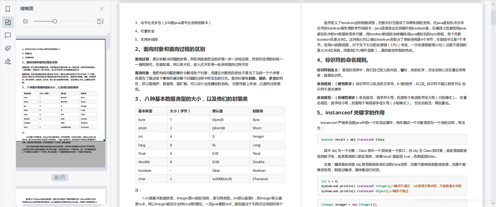
Task: Click heading 5、instanceof 关键字的作用
Action: coord(351,113)
